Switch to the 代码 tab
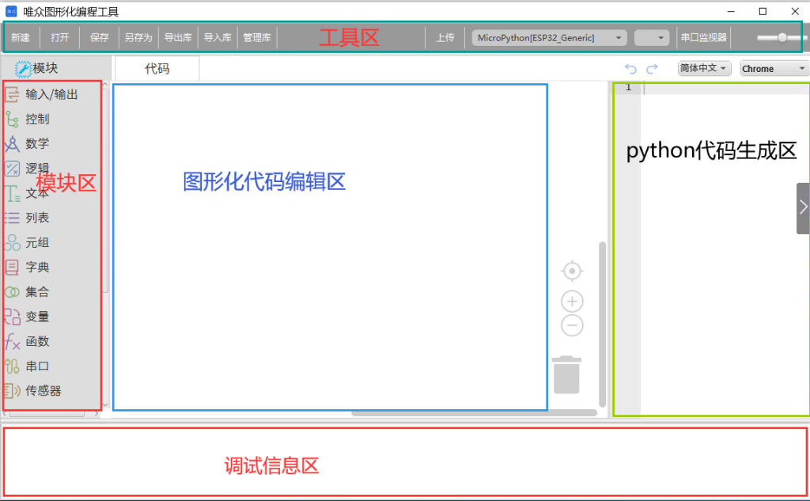The image size is (810, 501). tap(157, 69)
